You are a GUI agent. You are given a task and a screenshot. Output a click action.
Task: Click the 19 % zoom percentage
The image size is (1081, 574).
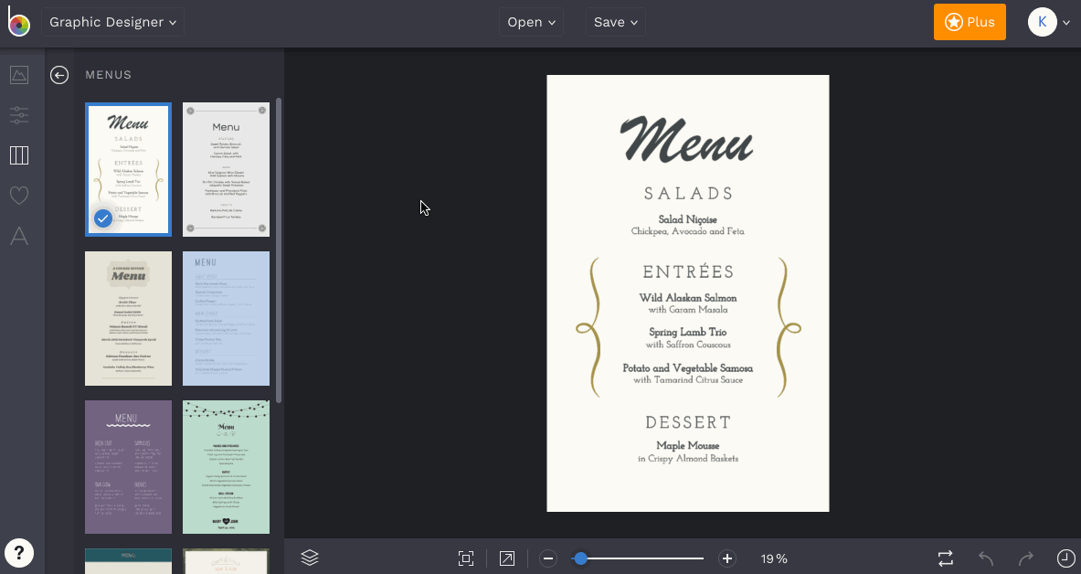pos(774,558)
